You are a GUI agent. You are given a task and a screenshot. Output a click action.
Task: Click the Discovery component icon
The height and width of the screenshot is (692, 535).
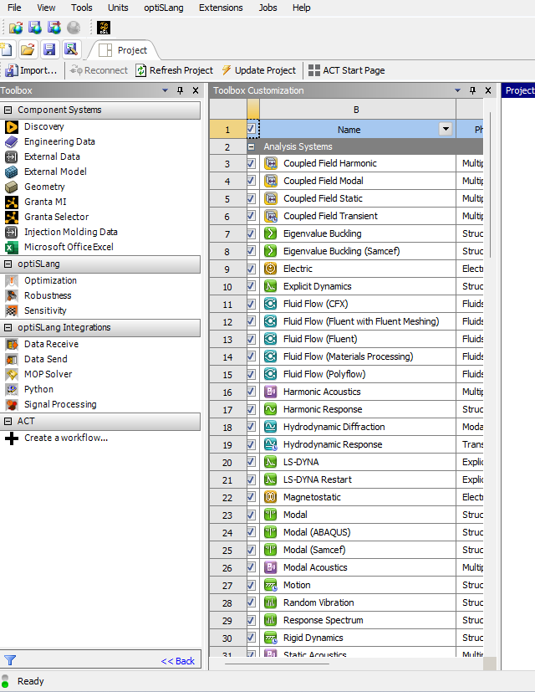click(x=12, y=126)
